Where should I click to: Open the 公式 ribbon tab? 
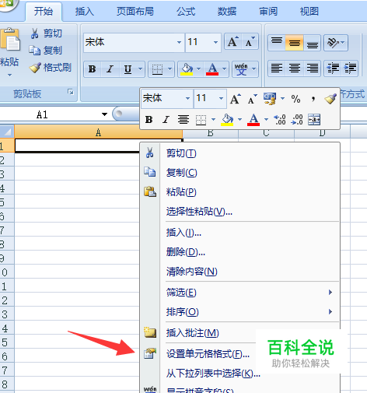click(186, 12)
